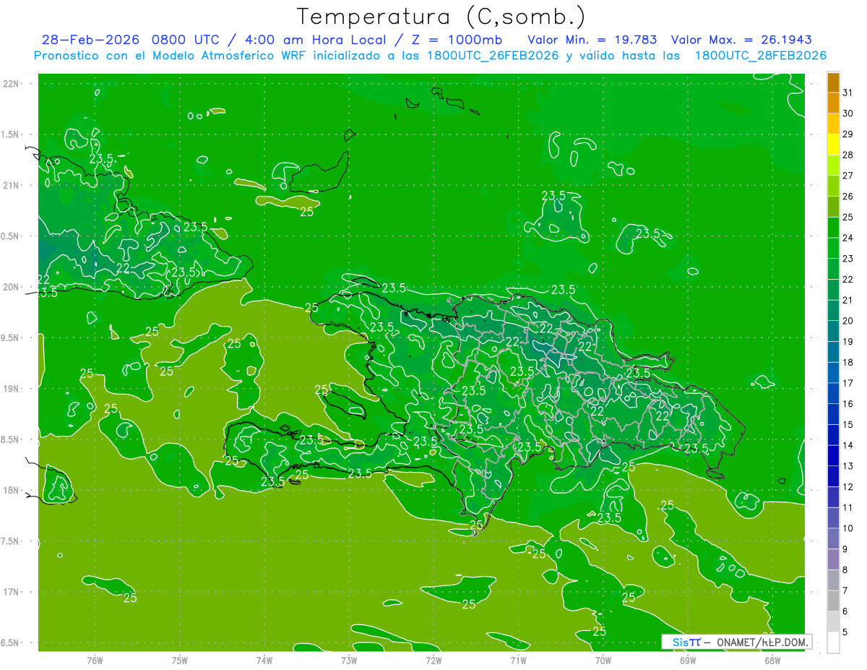The width and height of the screenshot is (867, 670).
Task: Click the '17N' latitude axis label
Action: (x=11, y=592)
